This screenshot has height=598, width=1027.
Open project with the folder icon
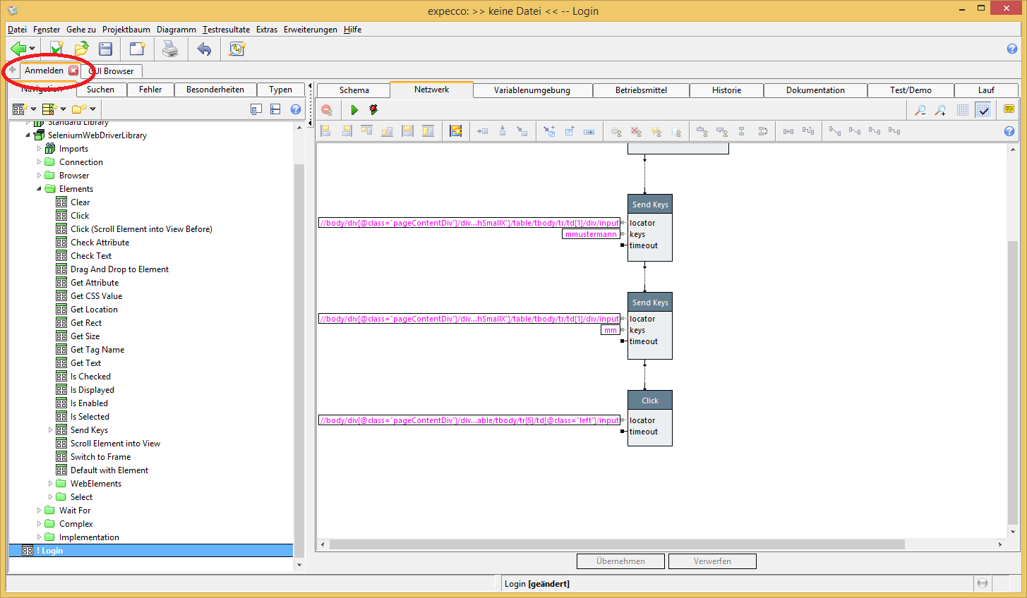(81, 49)
